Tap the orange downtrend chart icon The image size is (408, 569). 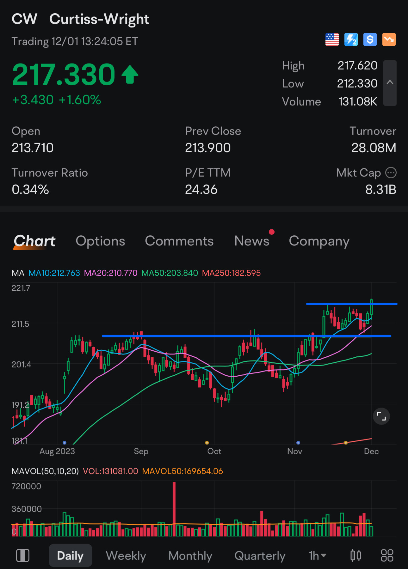point(389,39)
